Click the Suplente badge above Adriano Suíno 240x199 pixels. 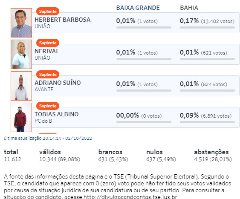48,74
